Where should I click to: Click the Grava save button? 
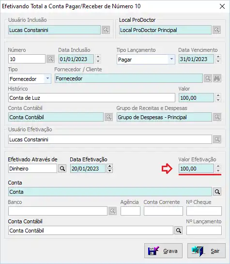[x=163, y=251]
